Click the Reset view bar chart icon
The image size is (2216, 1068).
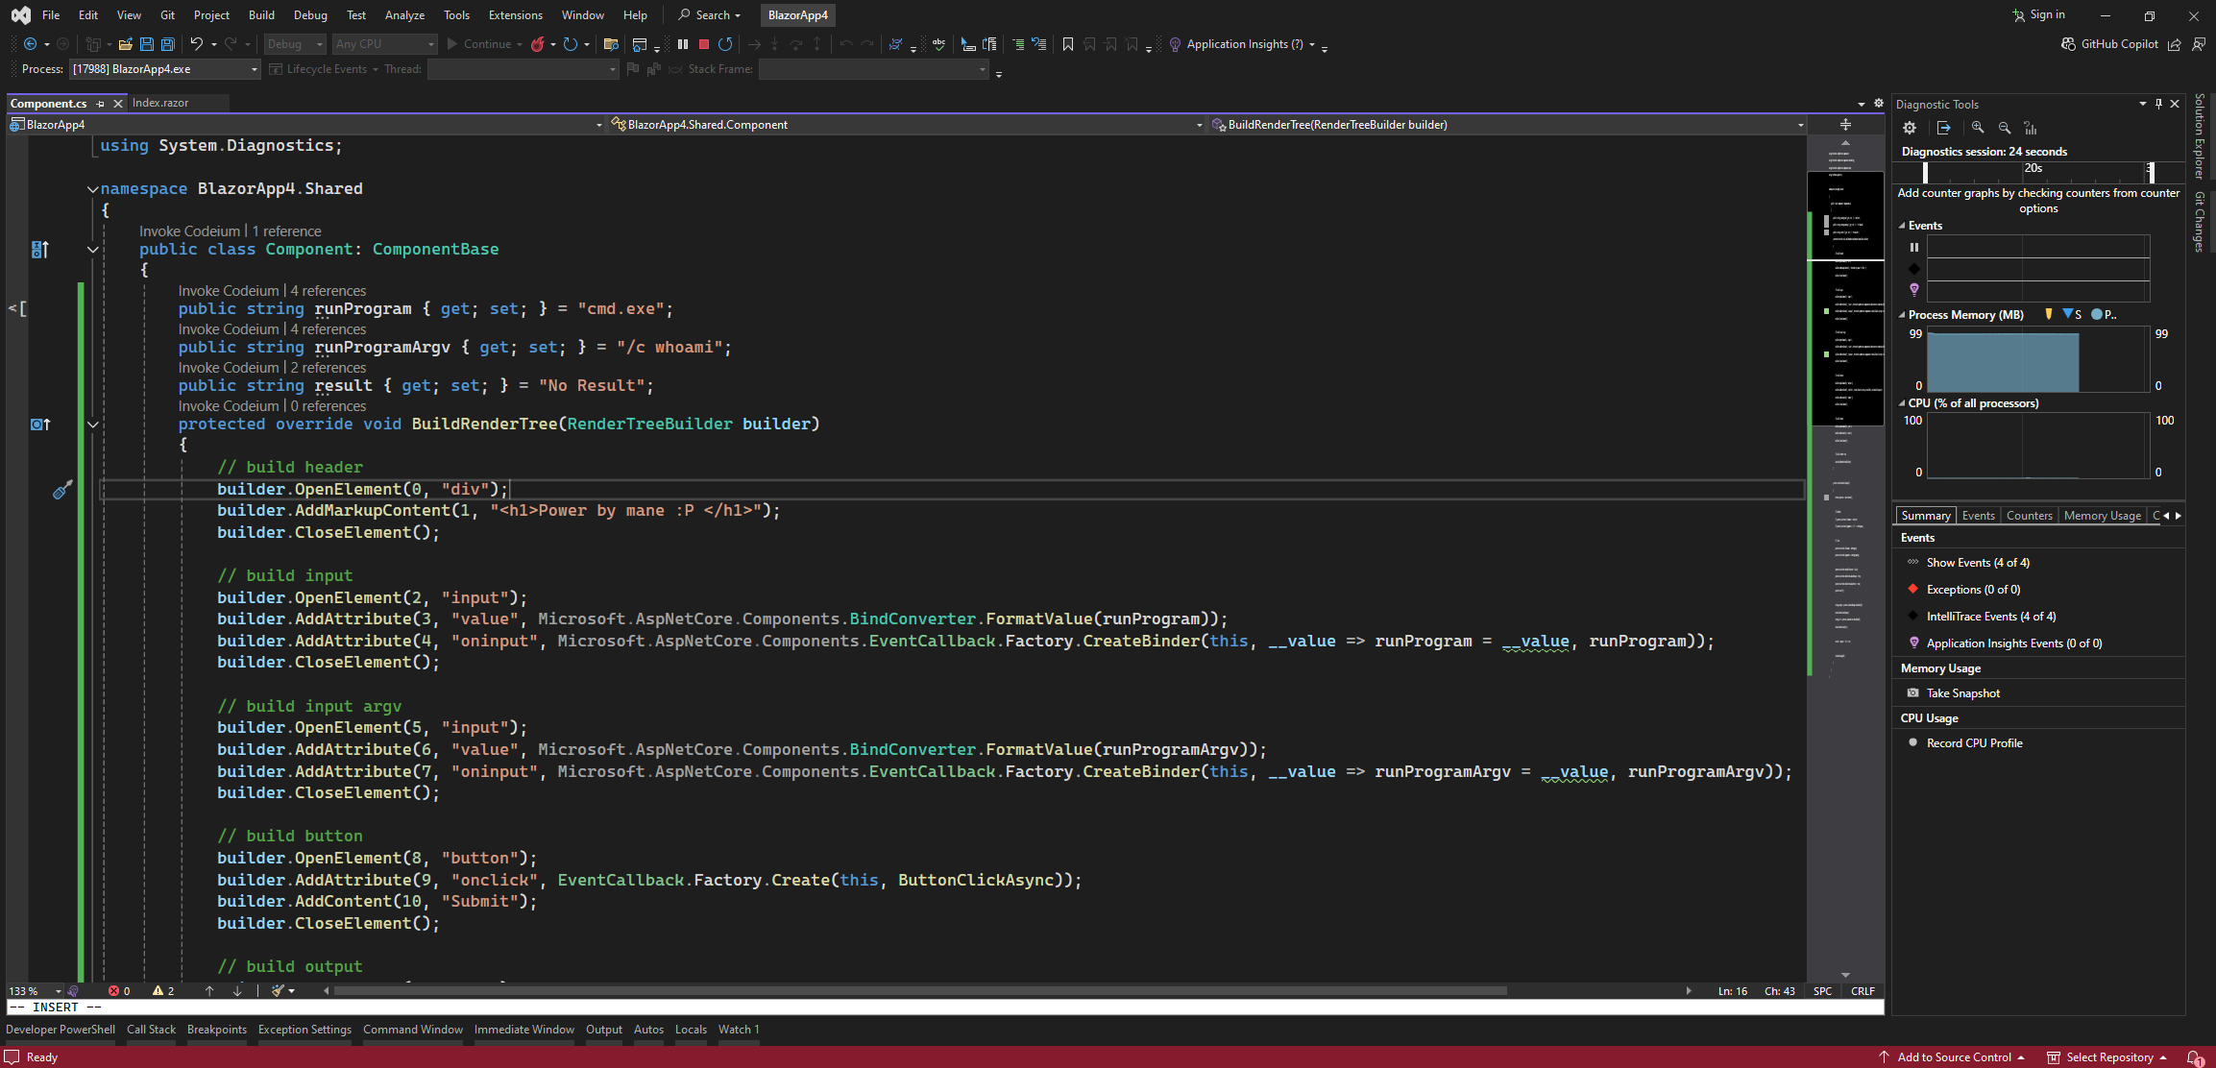tap(2031, 128)
